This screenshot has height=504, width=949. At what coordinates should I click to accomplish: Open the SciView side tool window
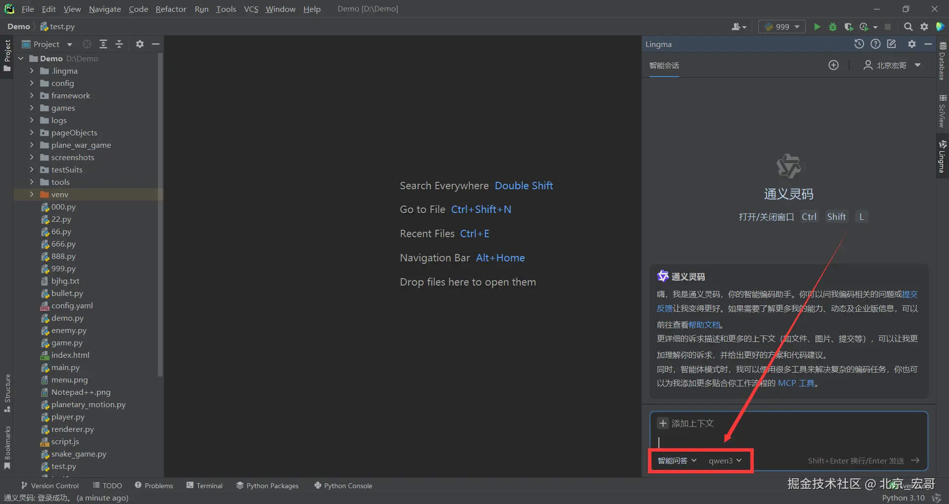coord(943,111)
